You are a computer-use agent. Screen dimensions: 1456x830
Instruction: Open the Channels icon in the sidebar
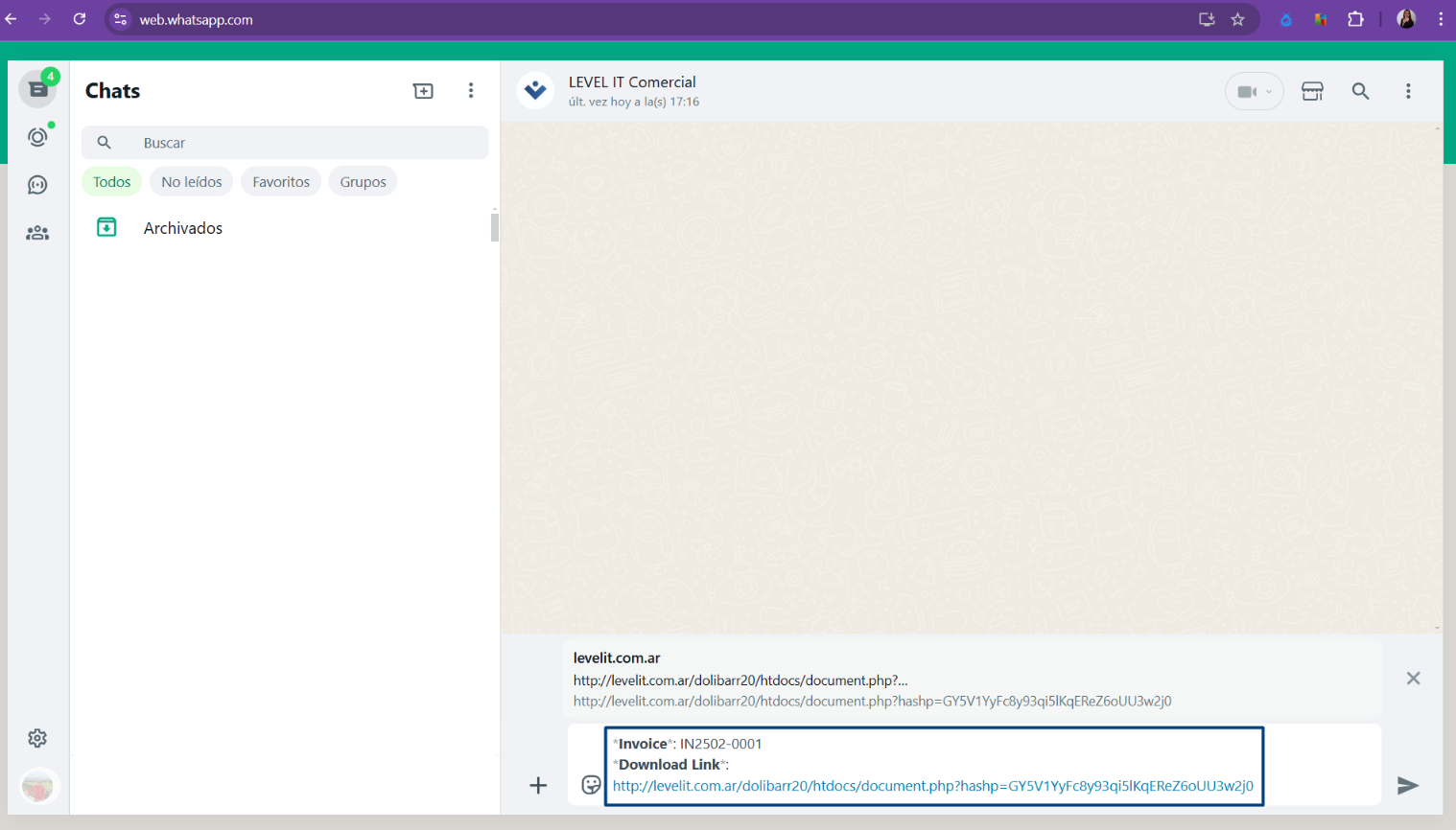(x=38, y=185)
